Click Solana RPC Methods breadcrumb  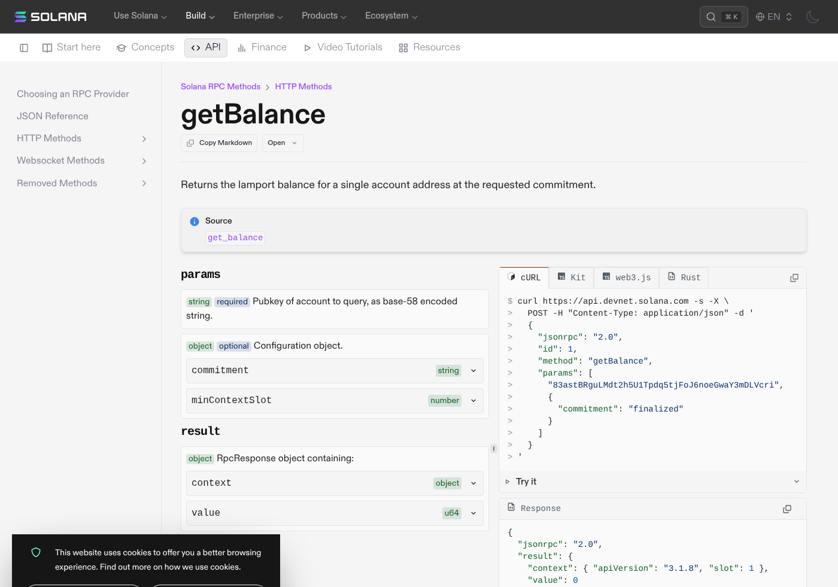point(221,87)
